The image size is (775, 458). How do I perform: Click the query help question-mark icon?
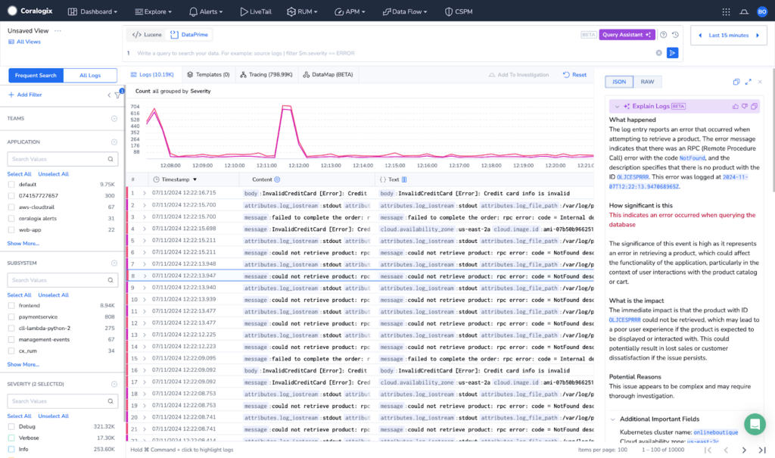tap(663, 35)
